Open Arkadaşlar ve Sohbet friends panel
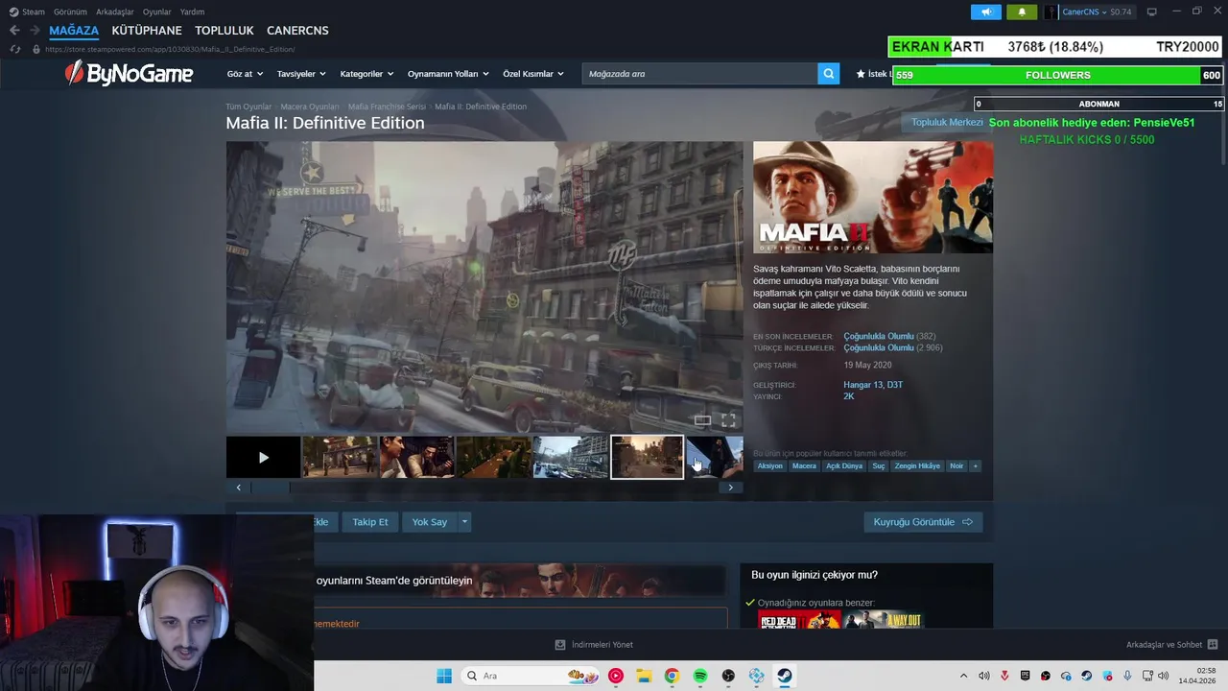The width and height of the screenshot is (1228, 691). [1171, 645]
